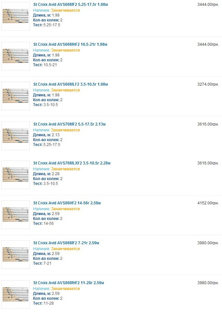The image size is (222, 314).
Task: Click the AVS66MF2 rod thumbnail image
Action: (16, 16)
